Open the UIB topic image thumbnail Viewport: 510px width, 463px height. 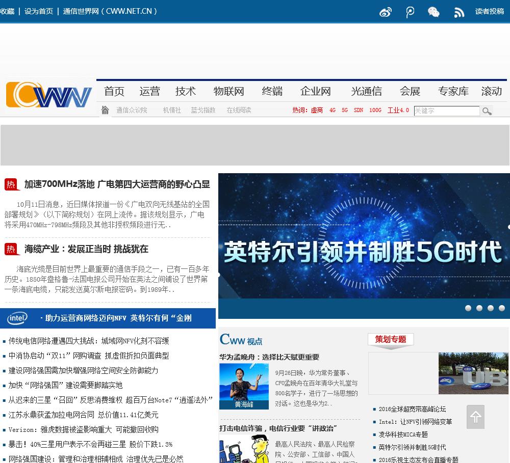(473, 373)
